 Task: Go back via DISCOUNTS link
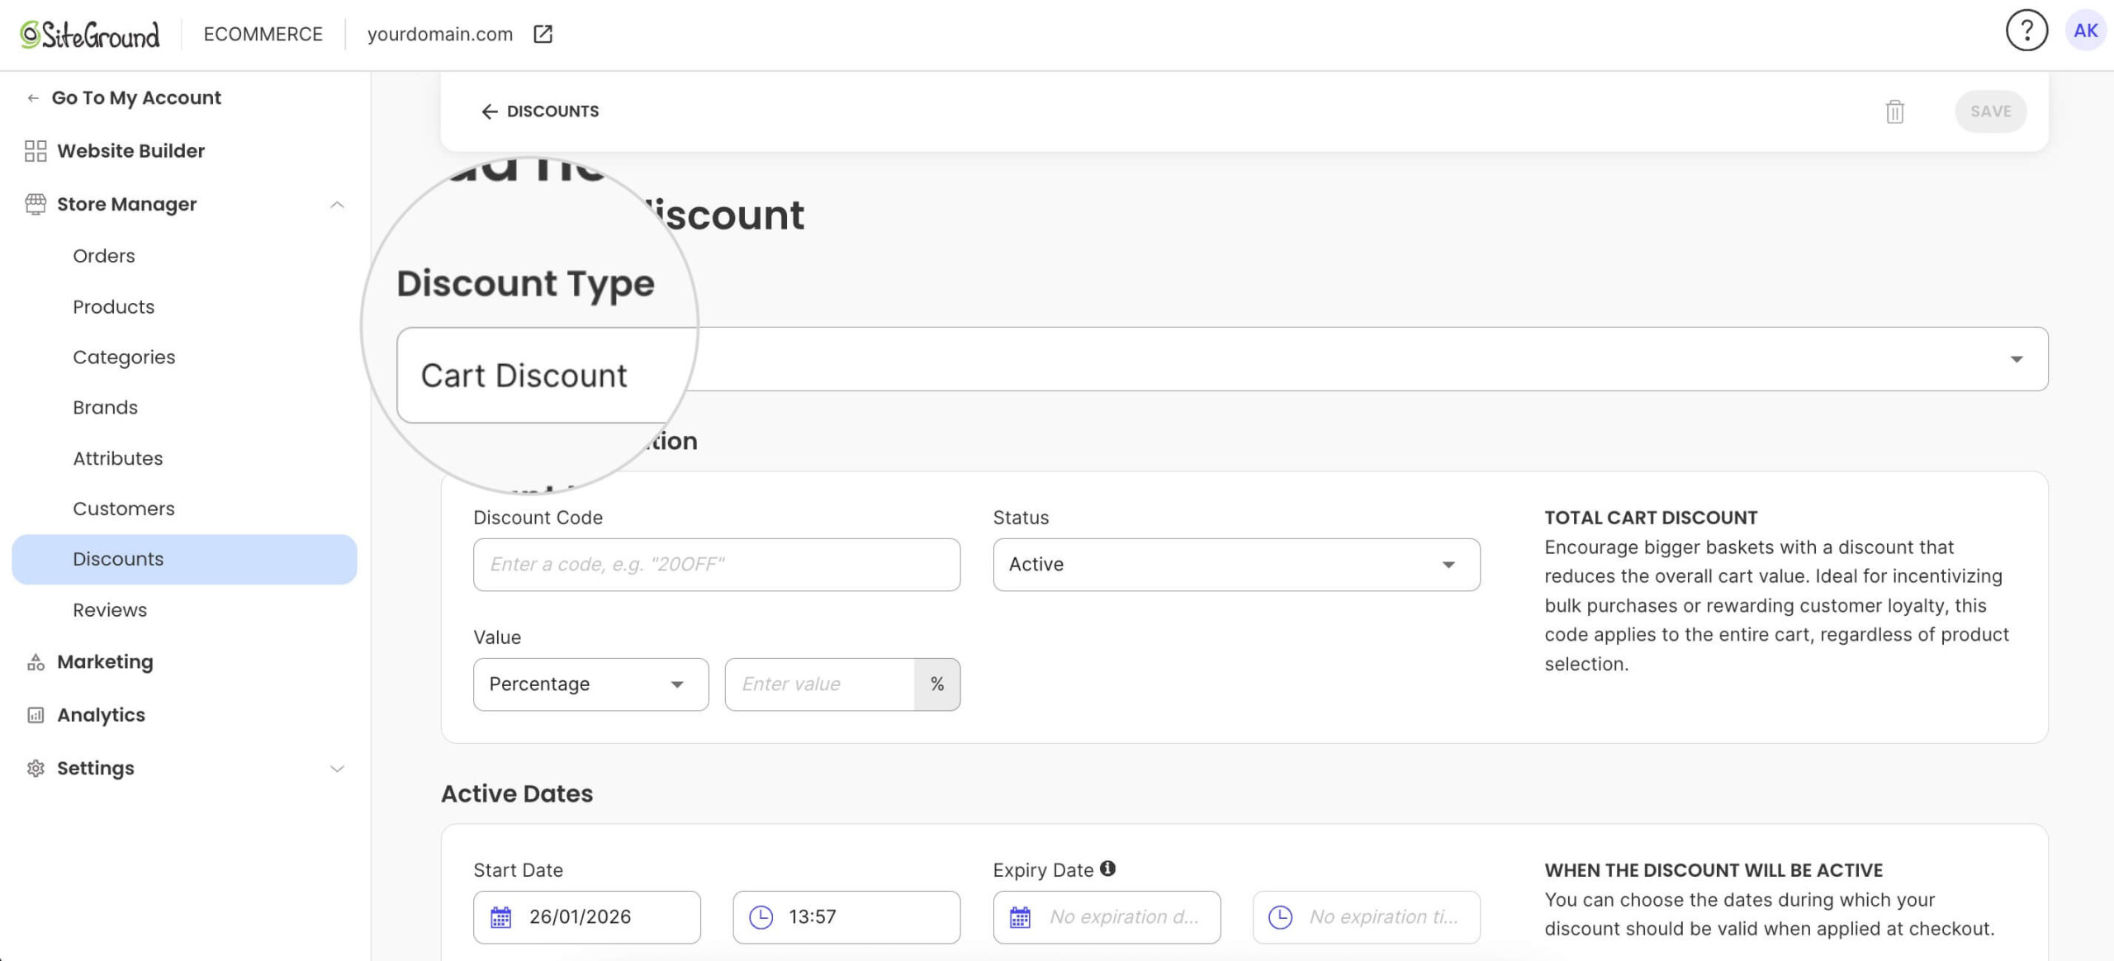point(552,111)
